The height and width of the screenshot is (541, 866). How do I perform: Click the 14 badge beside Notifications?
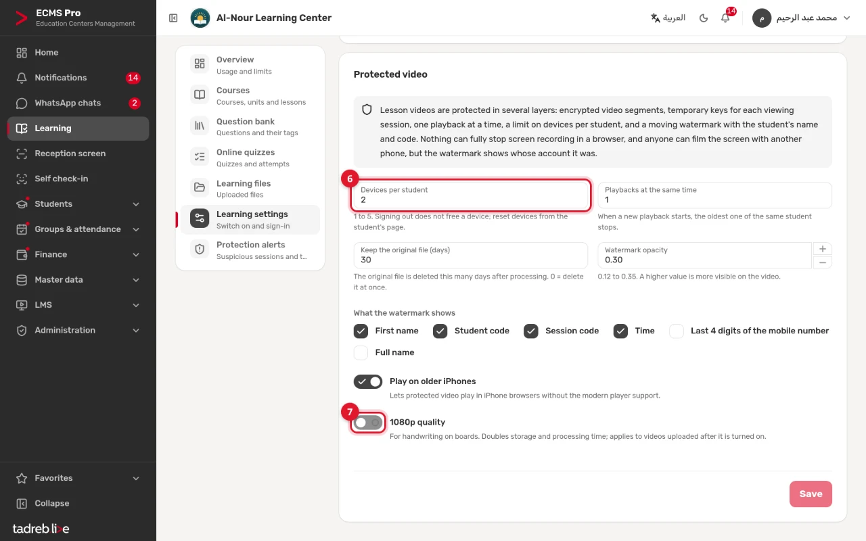[x=133, y=78]
